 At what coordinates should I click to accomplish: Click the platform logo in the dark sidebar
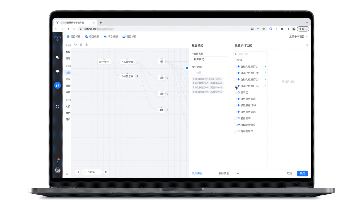click(x=57, y=39)
